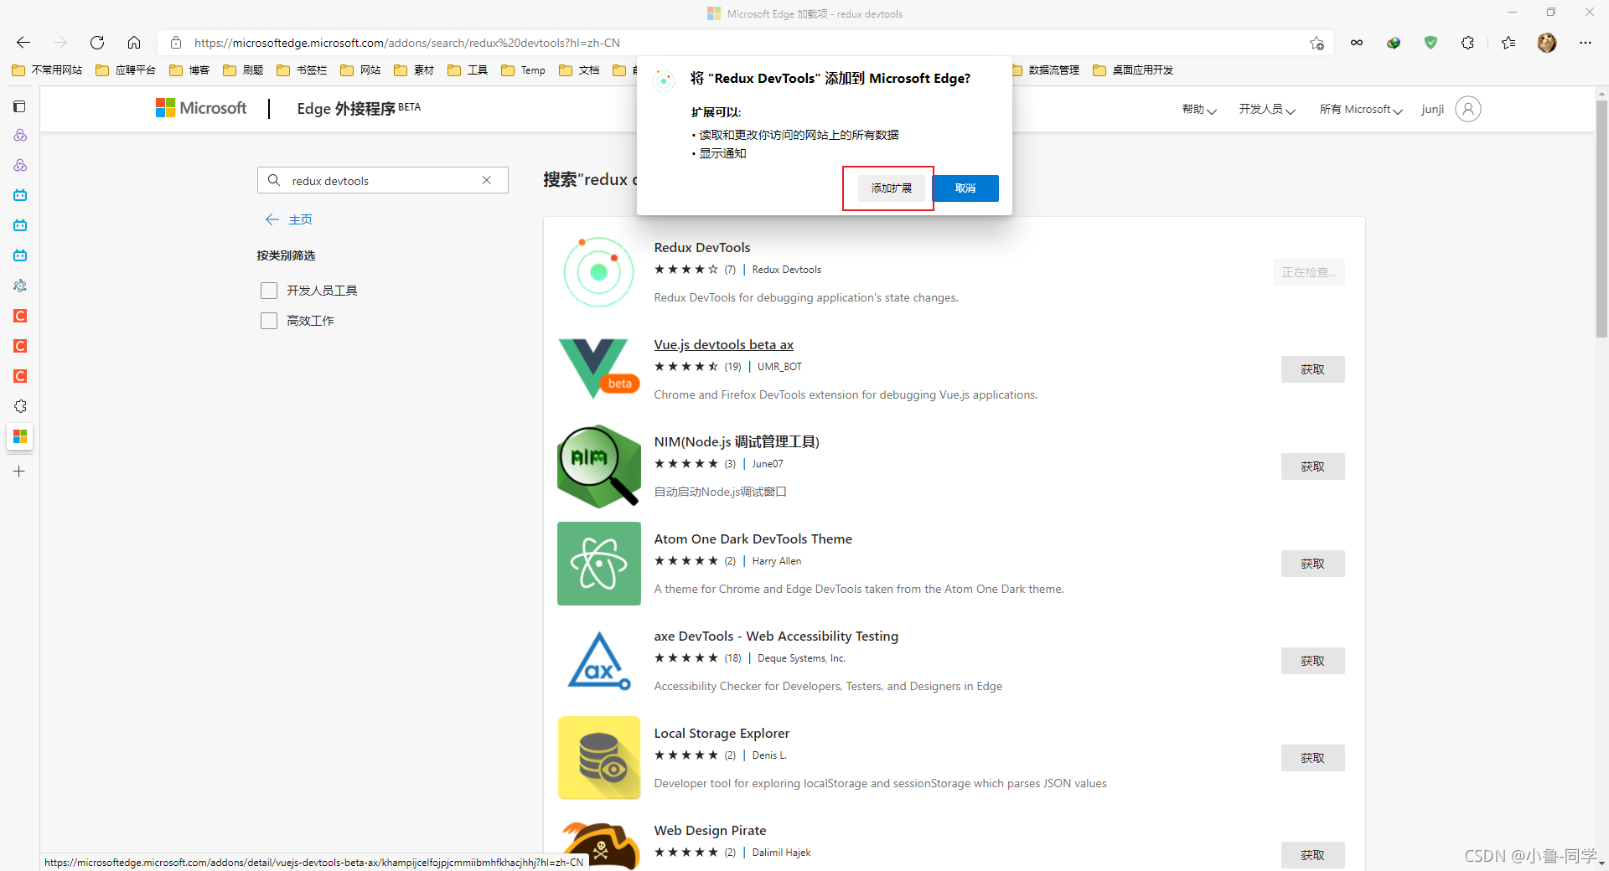
Task: Open the 书签栏 bookmarks folder
Action: (302, 70)
